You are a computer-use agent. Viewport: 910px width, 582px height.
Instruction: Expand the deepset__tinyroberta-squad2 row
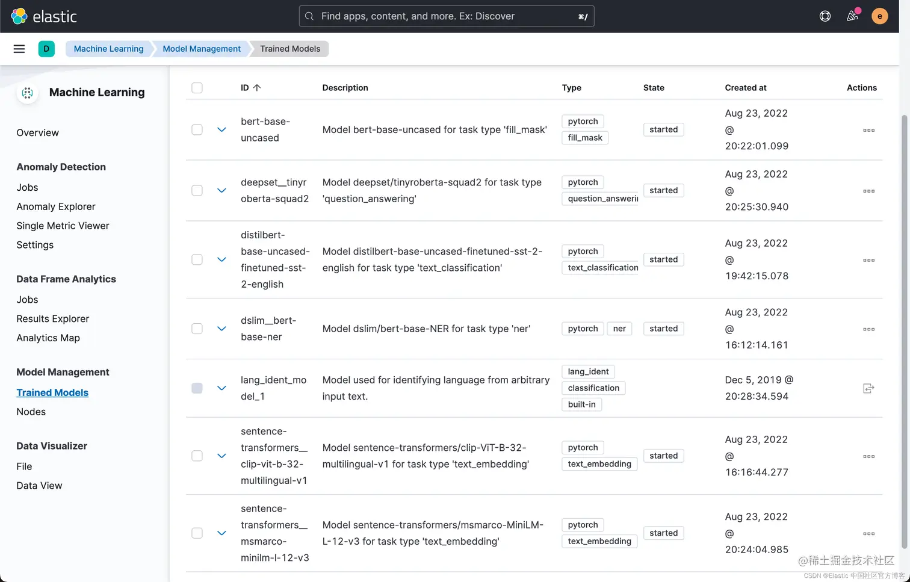click(221, 190)
